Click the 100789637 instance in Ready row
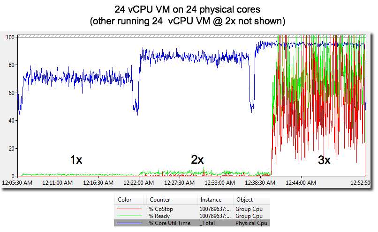This screenshot has width=378, height=232. point(215,216)
